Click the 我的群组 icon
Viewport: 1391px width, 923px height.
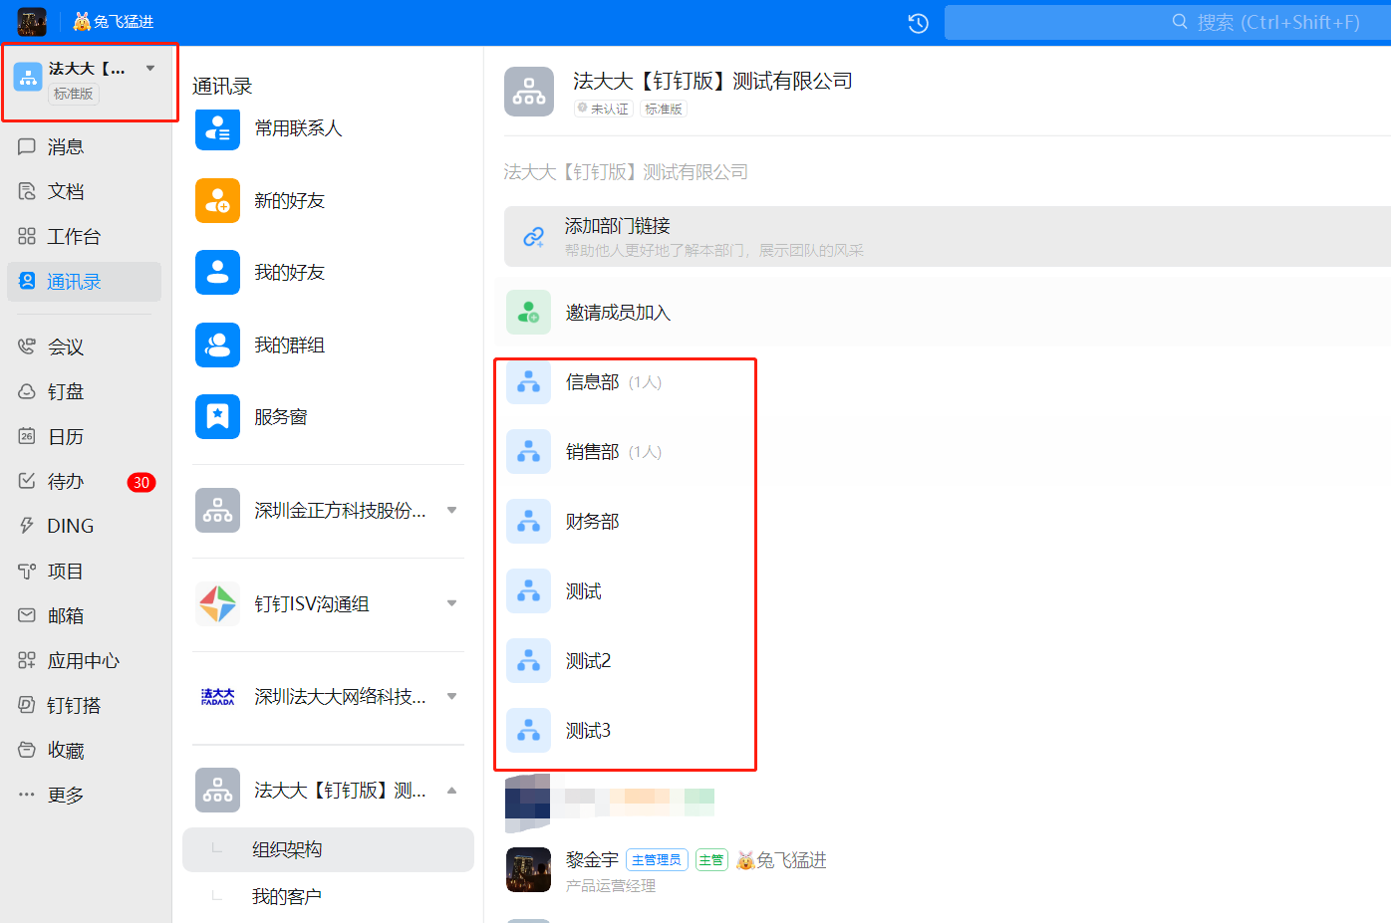pos(217,345)
